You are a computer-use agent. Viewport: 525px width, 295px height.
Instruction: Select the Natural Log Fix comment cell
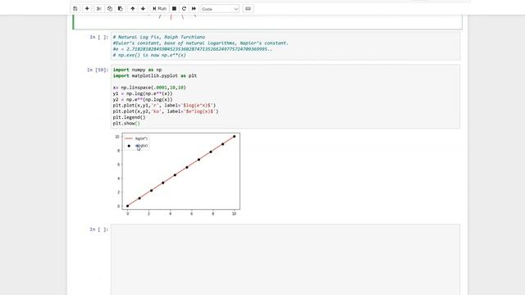point(285,46)
